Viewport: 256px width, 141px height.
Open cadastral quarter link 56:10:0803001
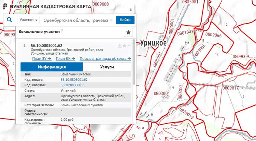coord(72,85)
